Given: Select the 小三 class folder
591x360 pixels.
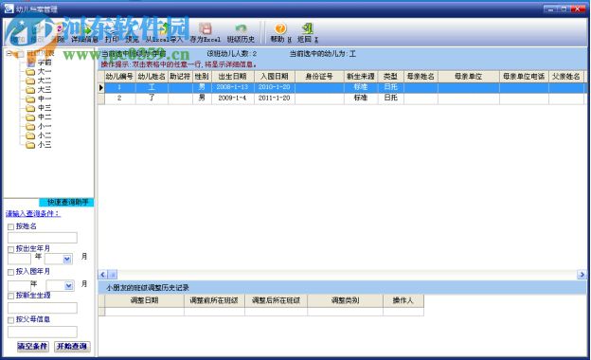Looking at the screenshot, I should [x=39, y=145].
